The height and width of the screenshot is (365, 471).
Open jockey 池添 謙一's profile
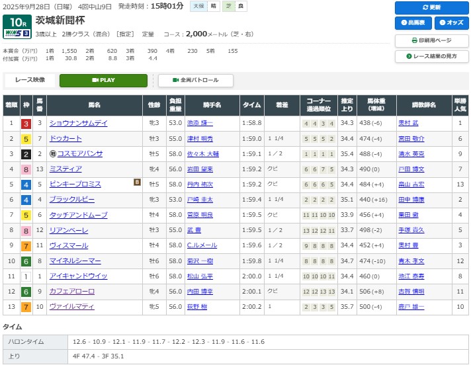200,124
